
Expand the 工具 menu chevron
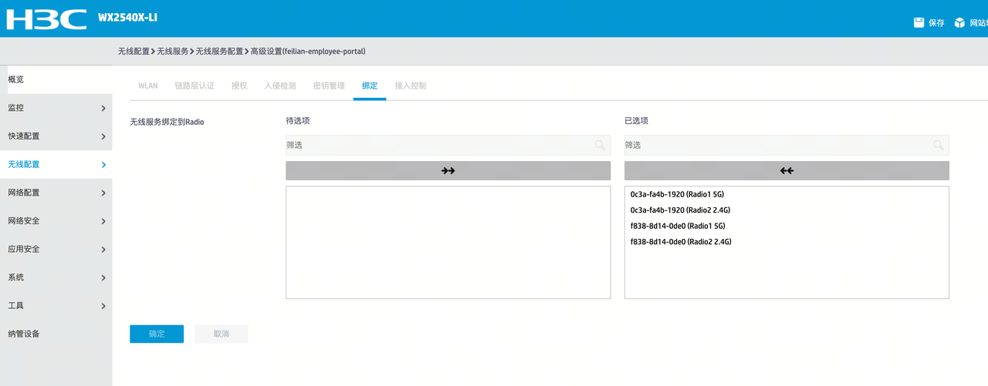[103, 306]
